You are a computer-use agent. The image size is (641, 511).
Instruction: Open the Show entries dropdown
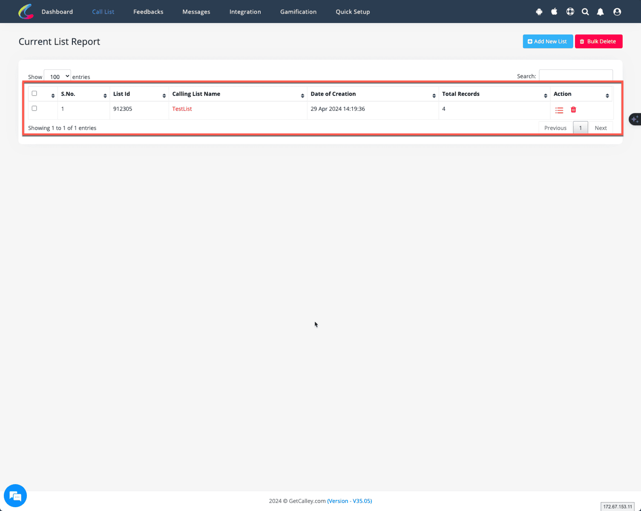point(57,77)
